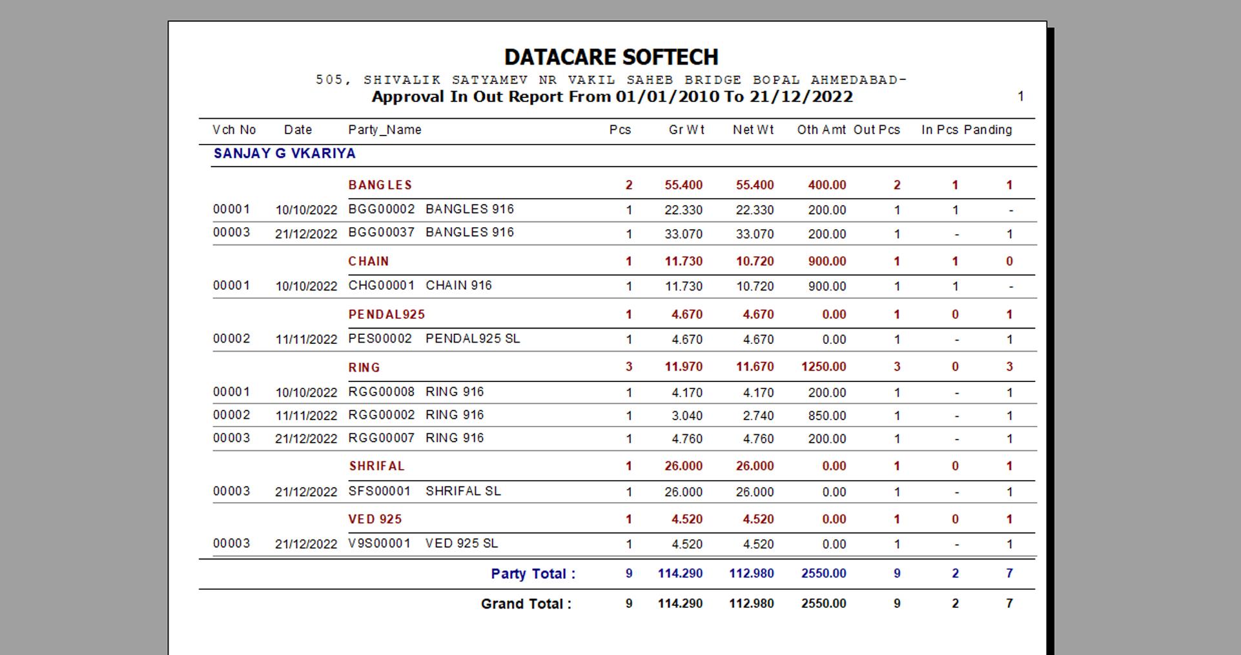Select item BGG00002 BANGLES 916
The width and height of the screenshot is (1241, 655).
[x=431, y=209]
